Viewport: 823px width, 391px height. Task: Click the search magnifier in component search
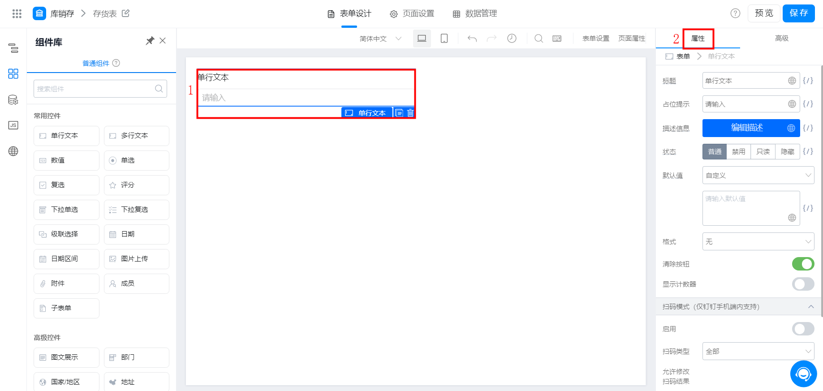pyautogui.click(x=159, y=89)
